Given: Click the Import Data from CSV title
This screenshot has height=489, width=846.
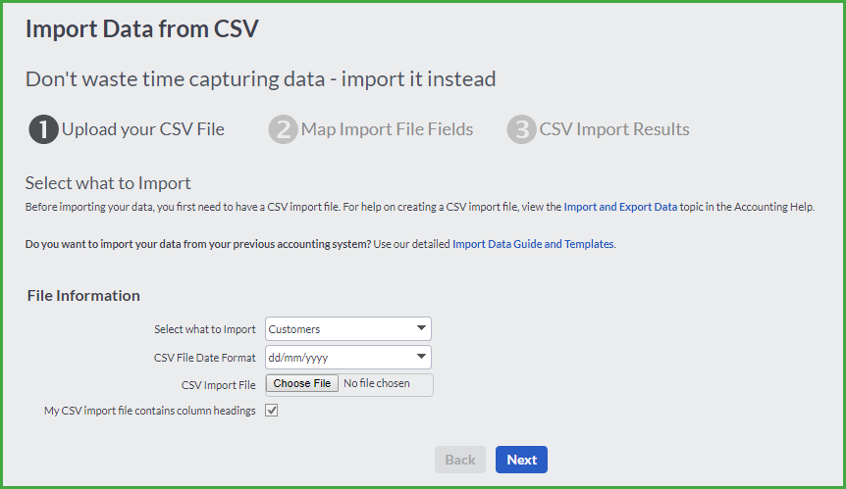Looking at the screenshot, I should coord(142,29).
